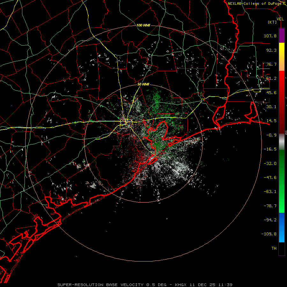Pick the gray near-zero segment of color bar

coord(282,142)
